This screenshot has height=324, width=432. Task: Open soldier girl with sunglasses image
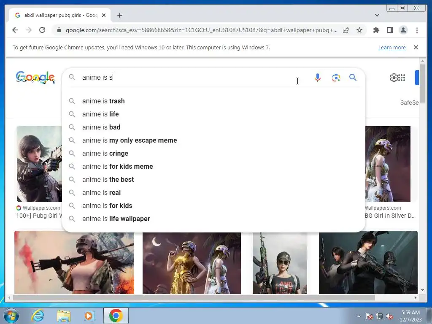(x=280, y=263)
